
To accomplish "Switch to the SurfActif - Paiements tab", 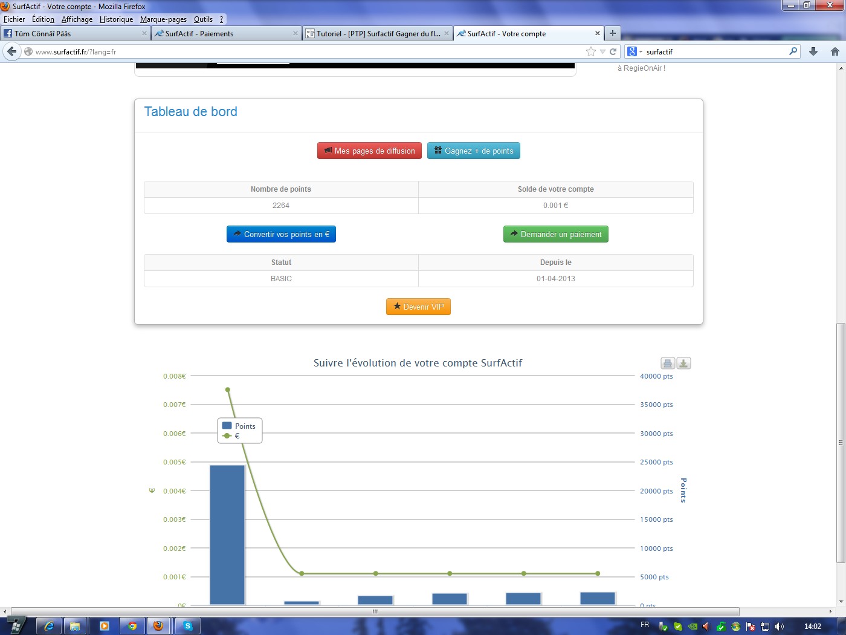I will [x=226, y=33].
